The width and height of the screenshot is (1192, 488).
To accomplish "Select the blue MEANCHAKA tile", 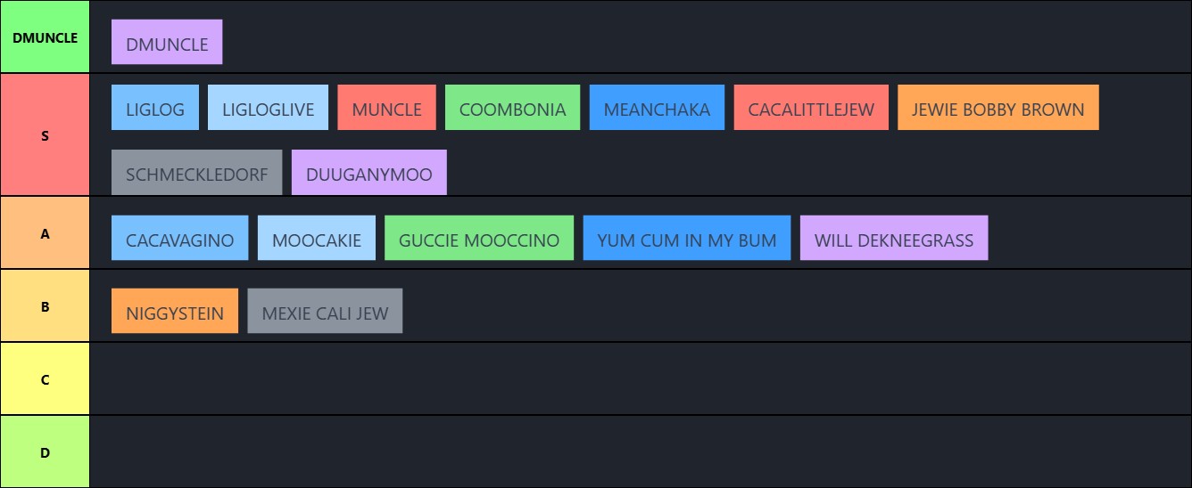I will (657, 108).
